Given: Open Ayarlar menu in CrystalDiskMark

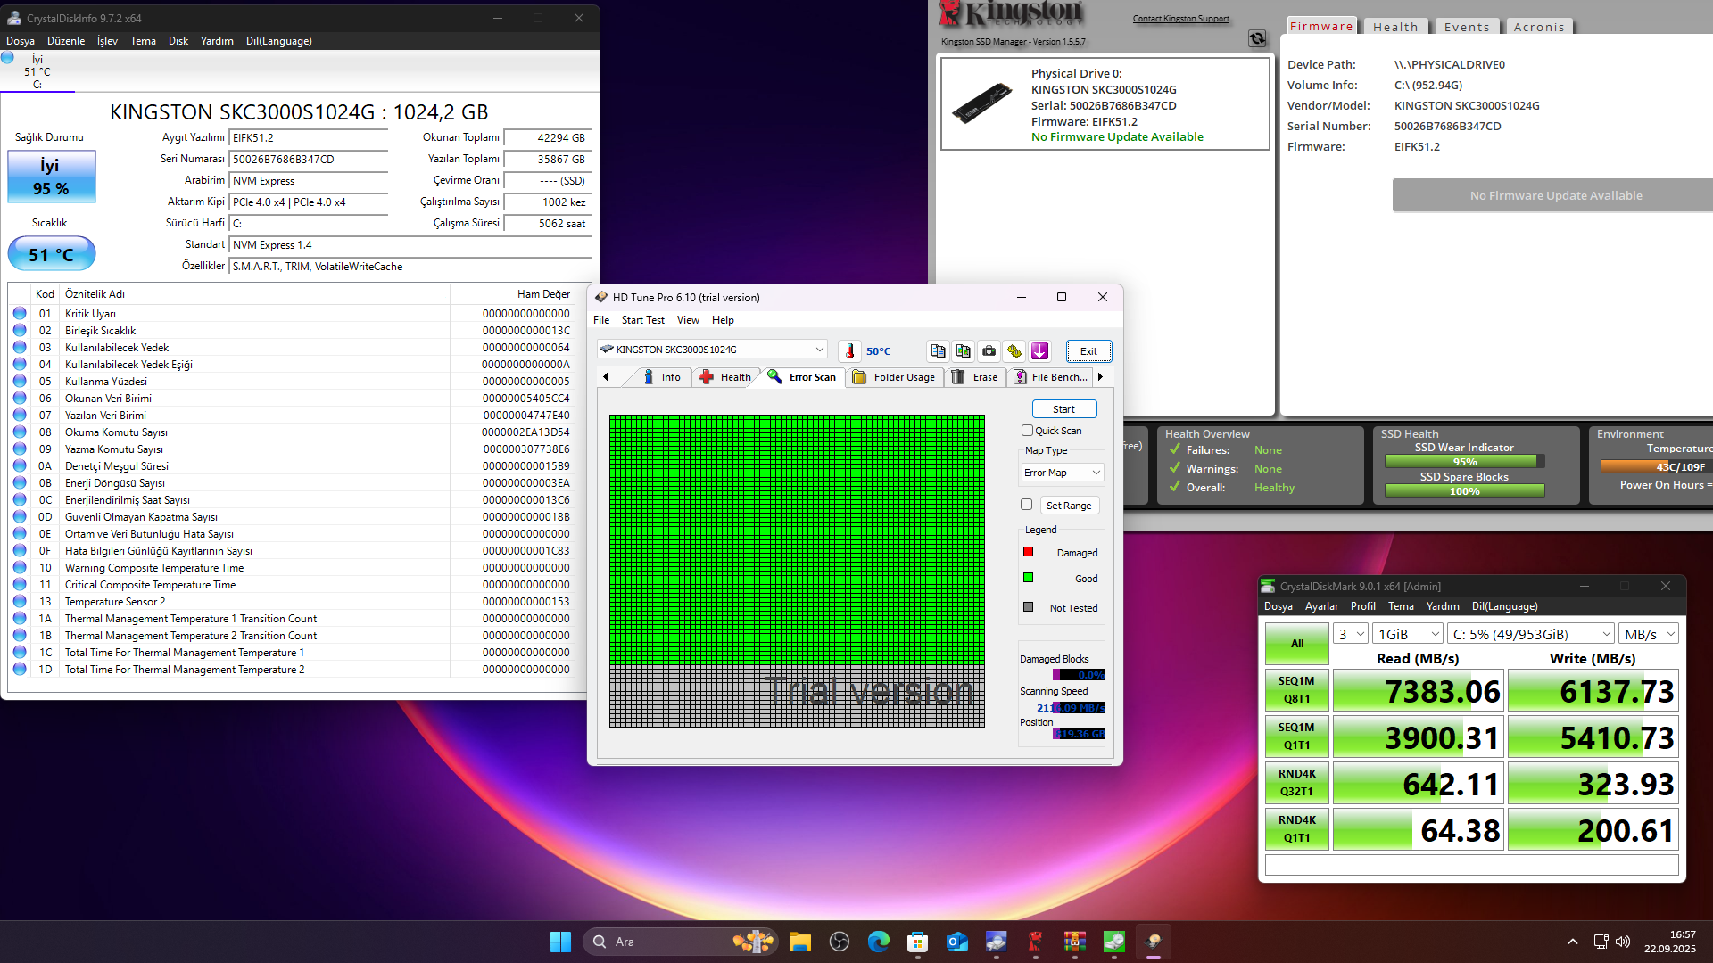Looking at the screenshot, I should (x=1321, y=606).
